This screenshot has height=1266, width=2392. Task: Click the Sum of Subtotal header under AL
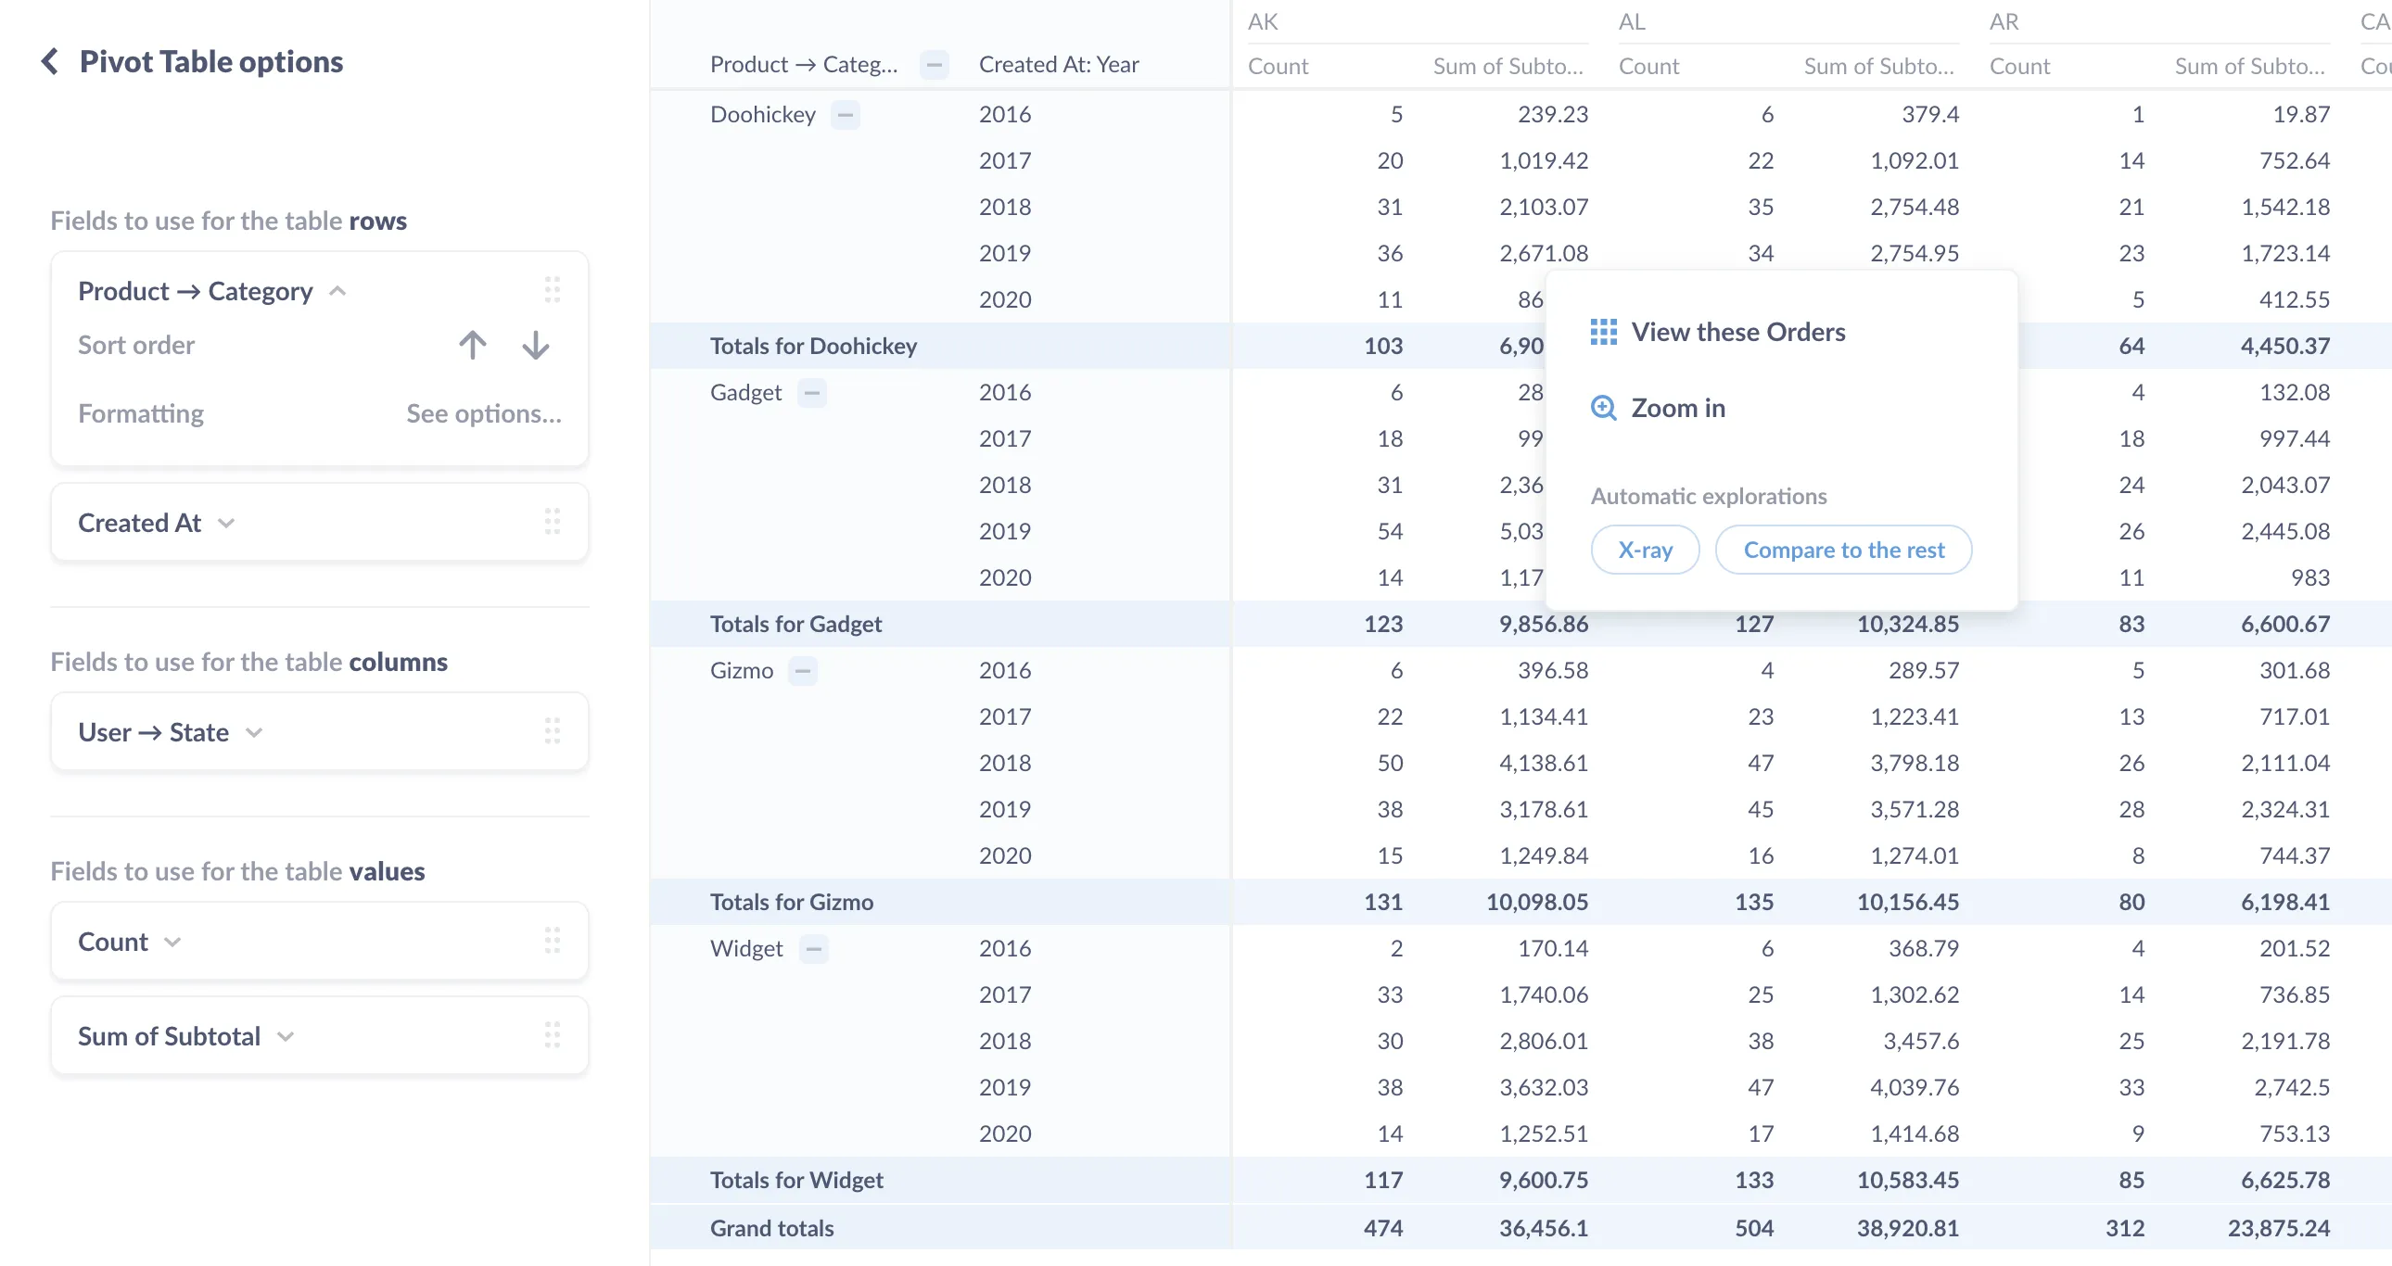pyautogui.click(x=1878, y=66)
